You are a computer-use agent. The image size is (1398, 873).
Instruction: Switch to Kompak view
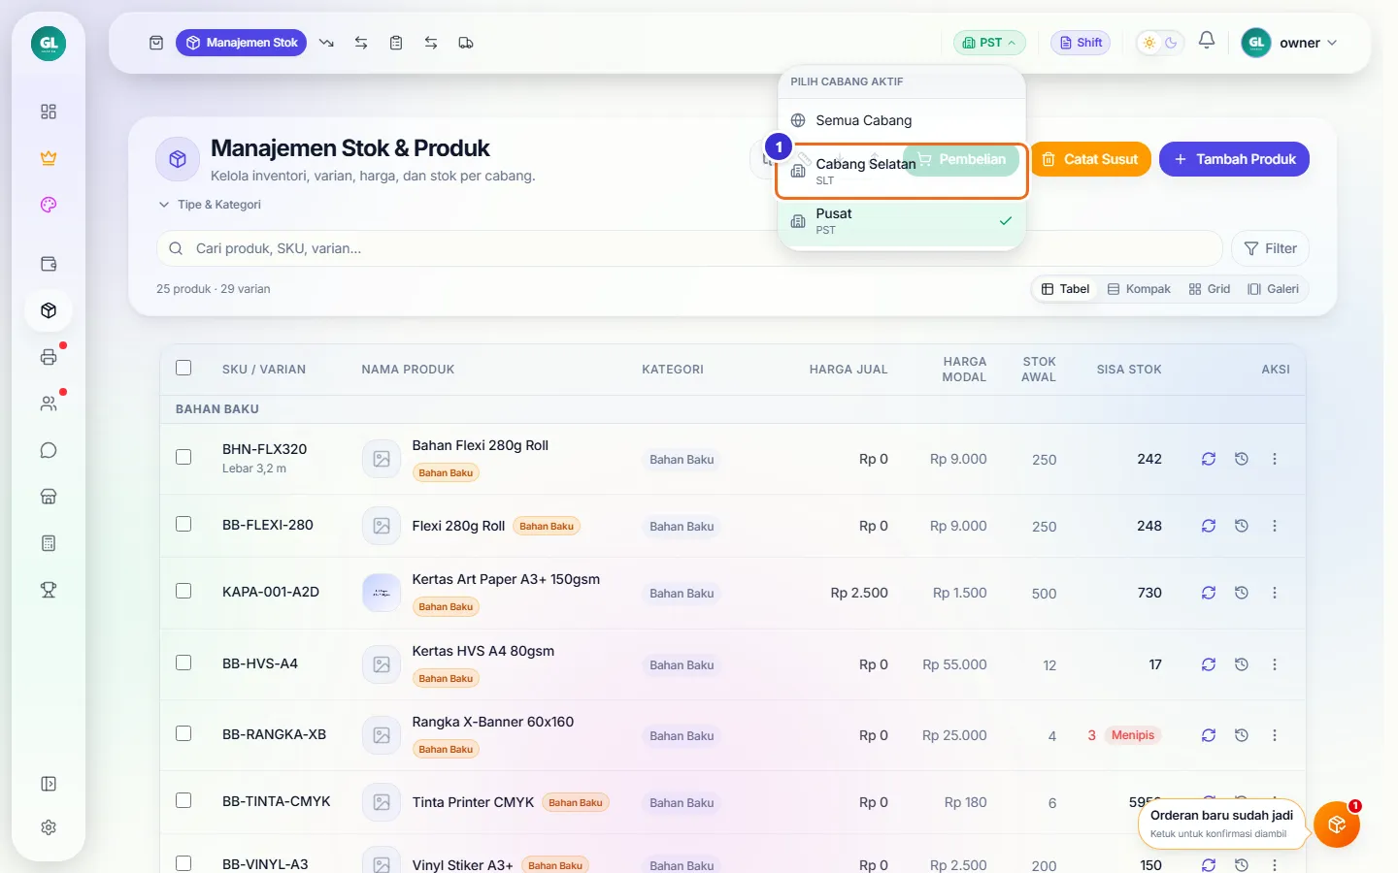tap(1139, 289)
